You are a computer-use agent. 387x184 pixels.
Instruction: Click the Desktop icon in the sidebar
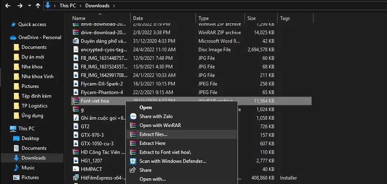click(x=16, y=139)
